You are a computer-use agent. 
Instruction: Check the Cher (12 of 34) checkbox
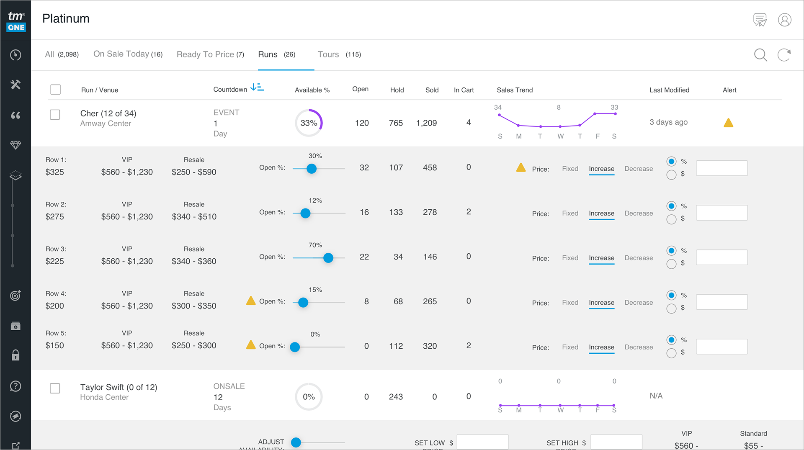(55, 115)
